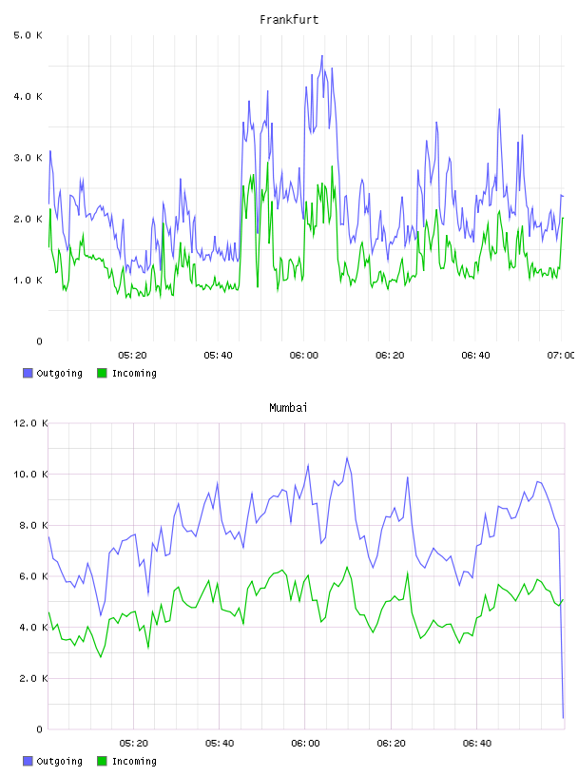Click the 1.0 K y-axis label on Frankfurt chart
Image resolution: width=578 pixels, height=776 pixels.
click(29, 281)
